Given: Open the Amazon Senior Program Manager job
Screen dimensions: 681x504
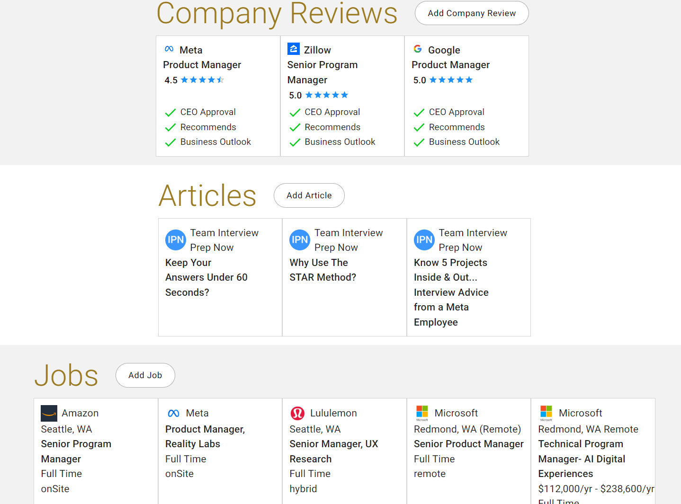Looking at the screenshot, I should 76,451.
